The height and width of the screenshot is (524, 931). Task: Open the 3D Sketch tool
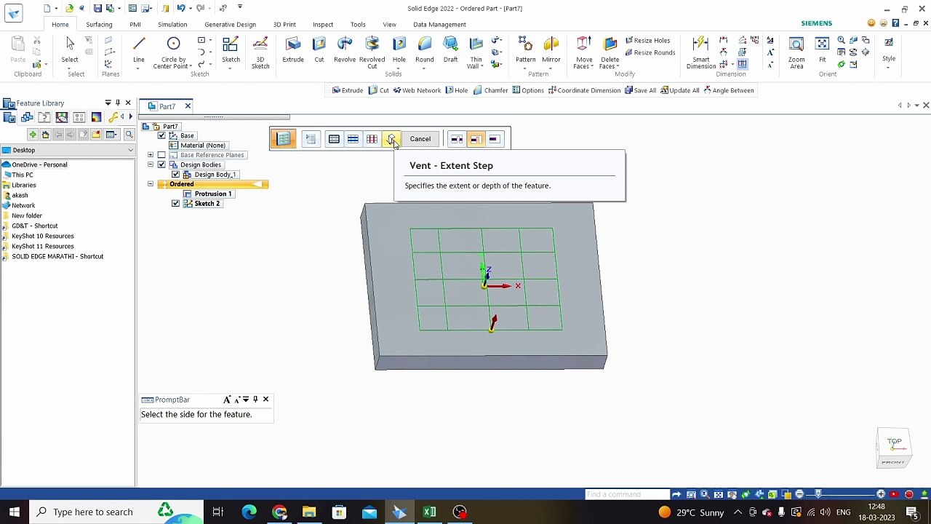coord(260,52)
